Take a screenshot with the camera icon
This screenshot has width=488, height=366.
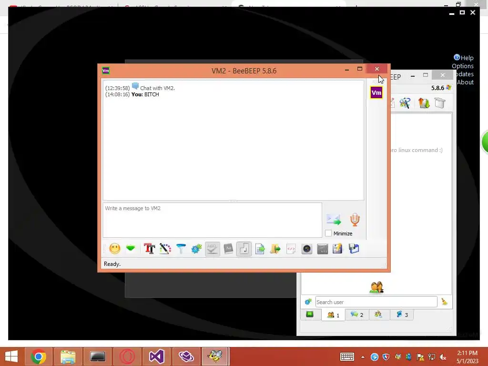pos(306,249)
